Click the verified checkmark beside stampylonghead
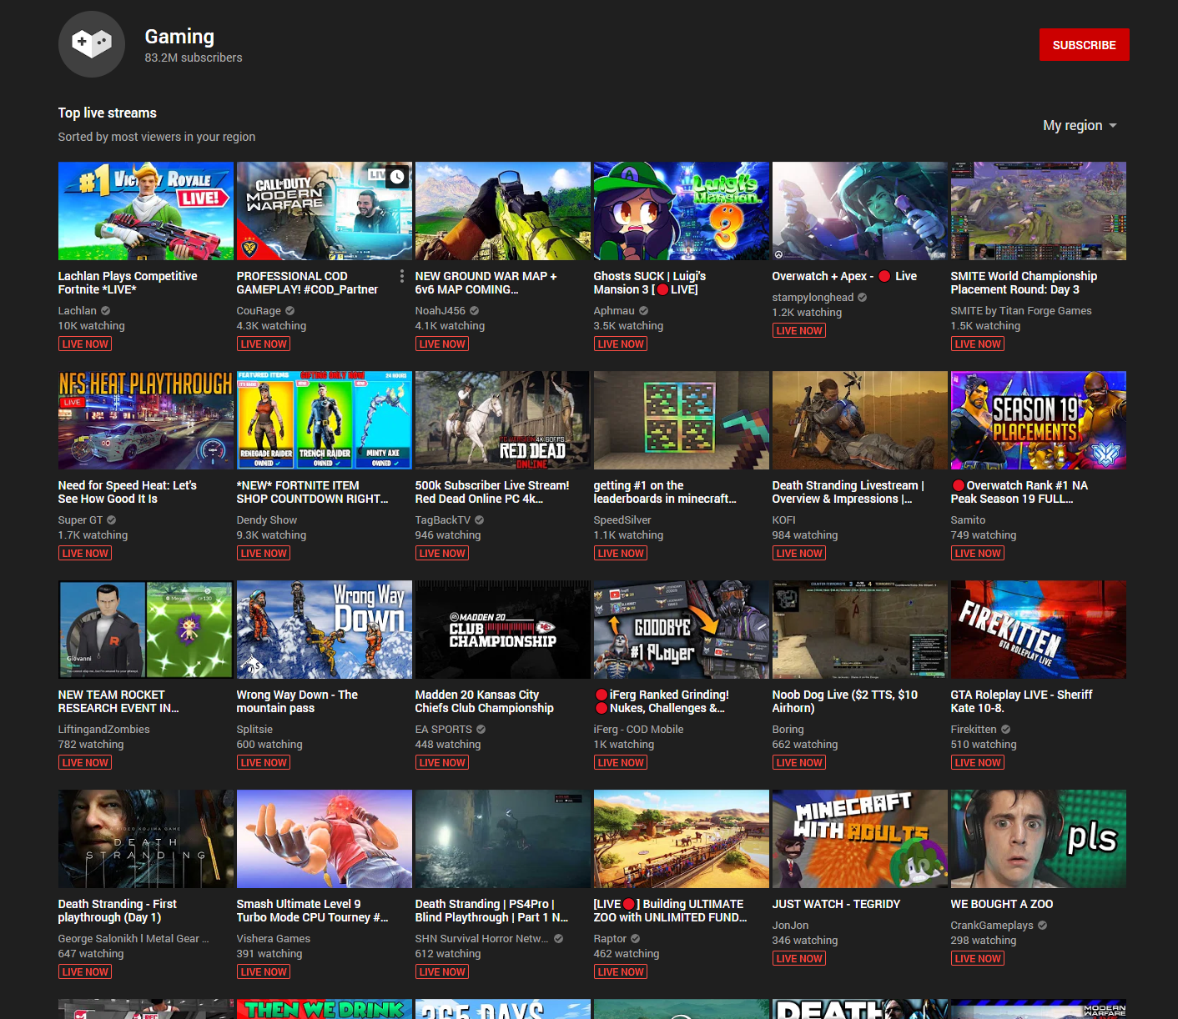The image size is (1178, 1019). 863,298
